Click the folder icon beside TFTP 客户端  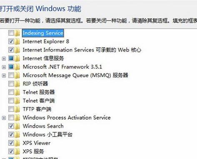(17, 109)
